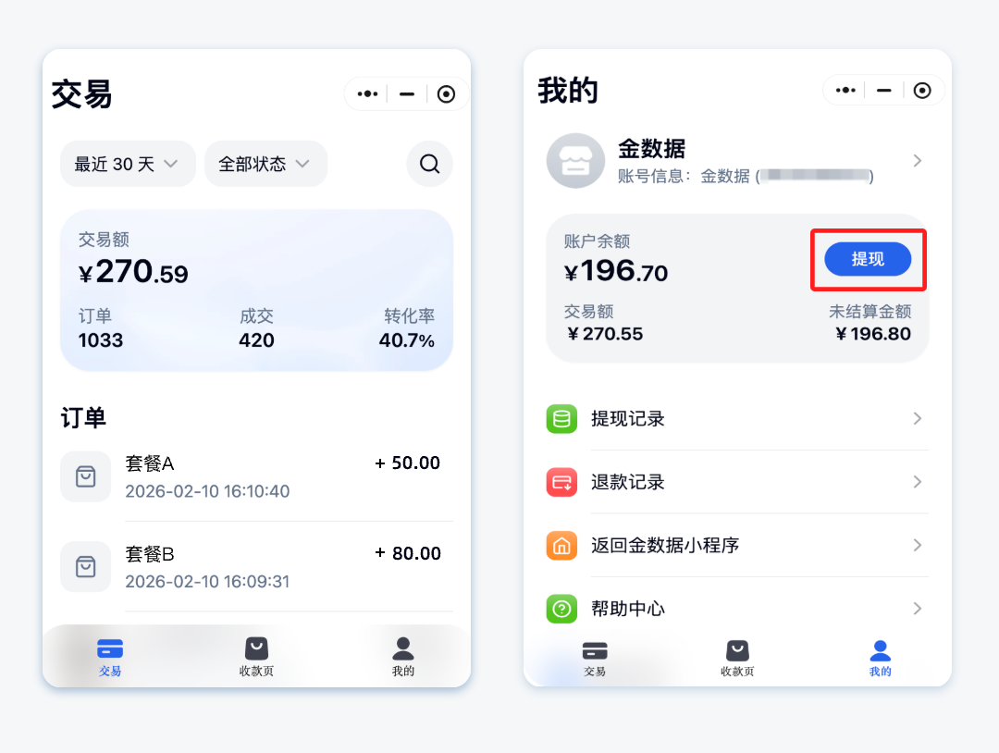The width and height of the screenshot is (999, 753).
Task: Open the 套餐B order of 80.00
Action: click(257, 567)
